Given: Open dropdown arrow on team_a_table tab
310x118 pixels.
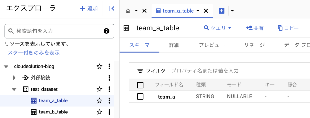Looking at the screenshot, I should (198, 11).
